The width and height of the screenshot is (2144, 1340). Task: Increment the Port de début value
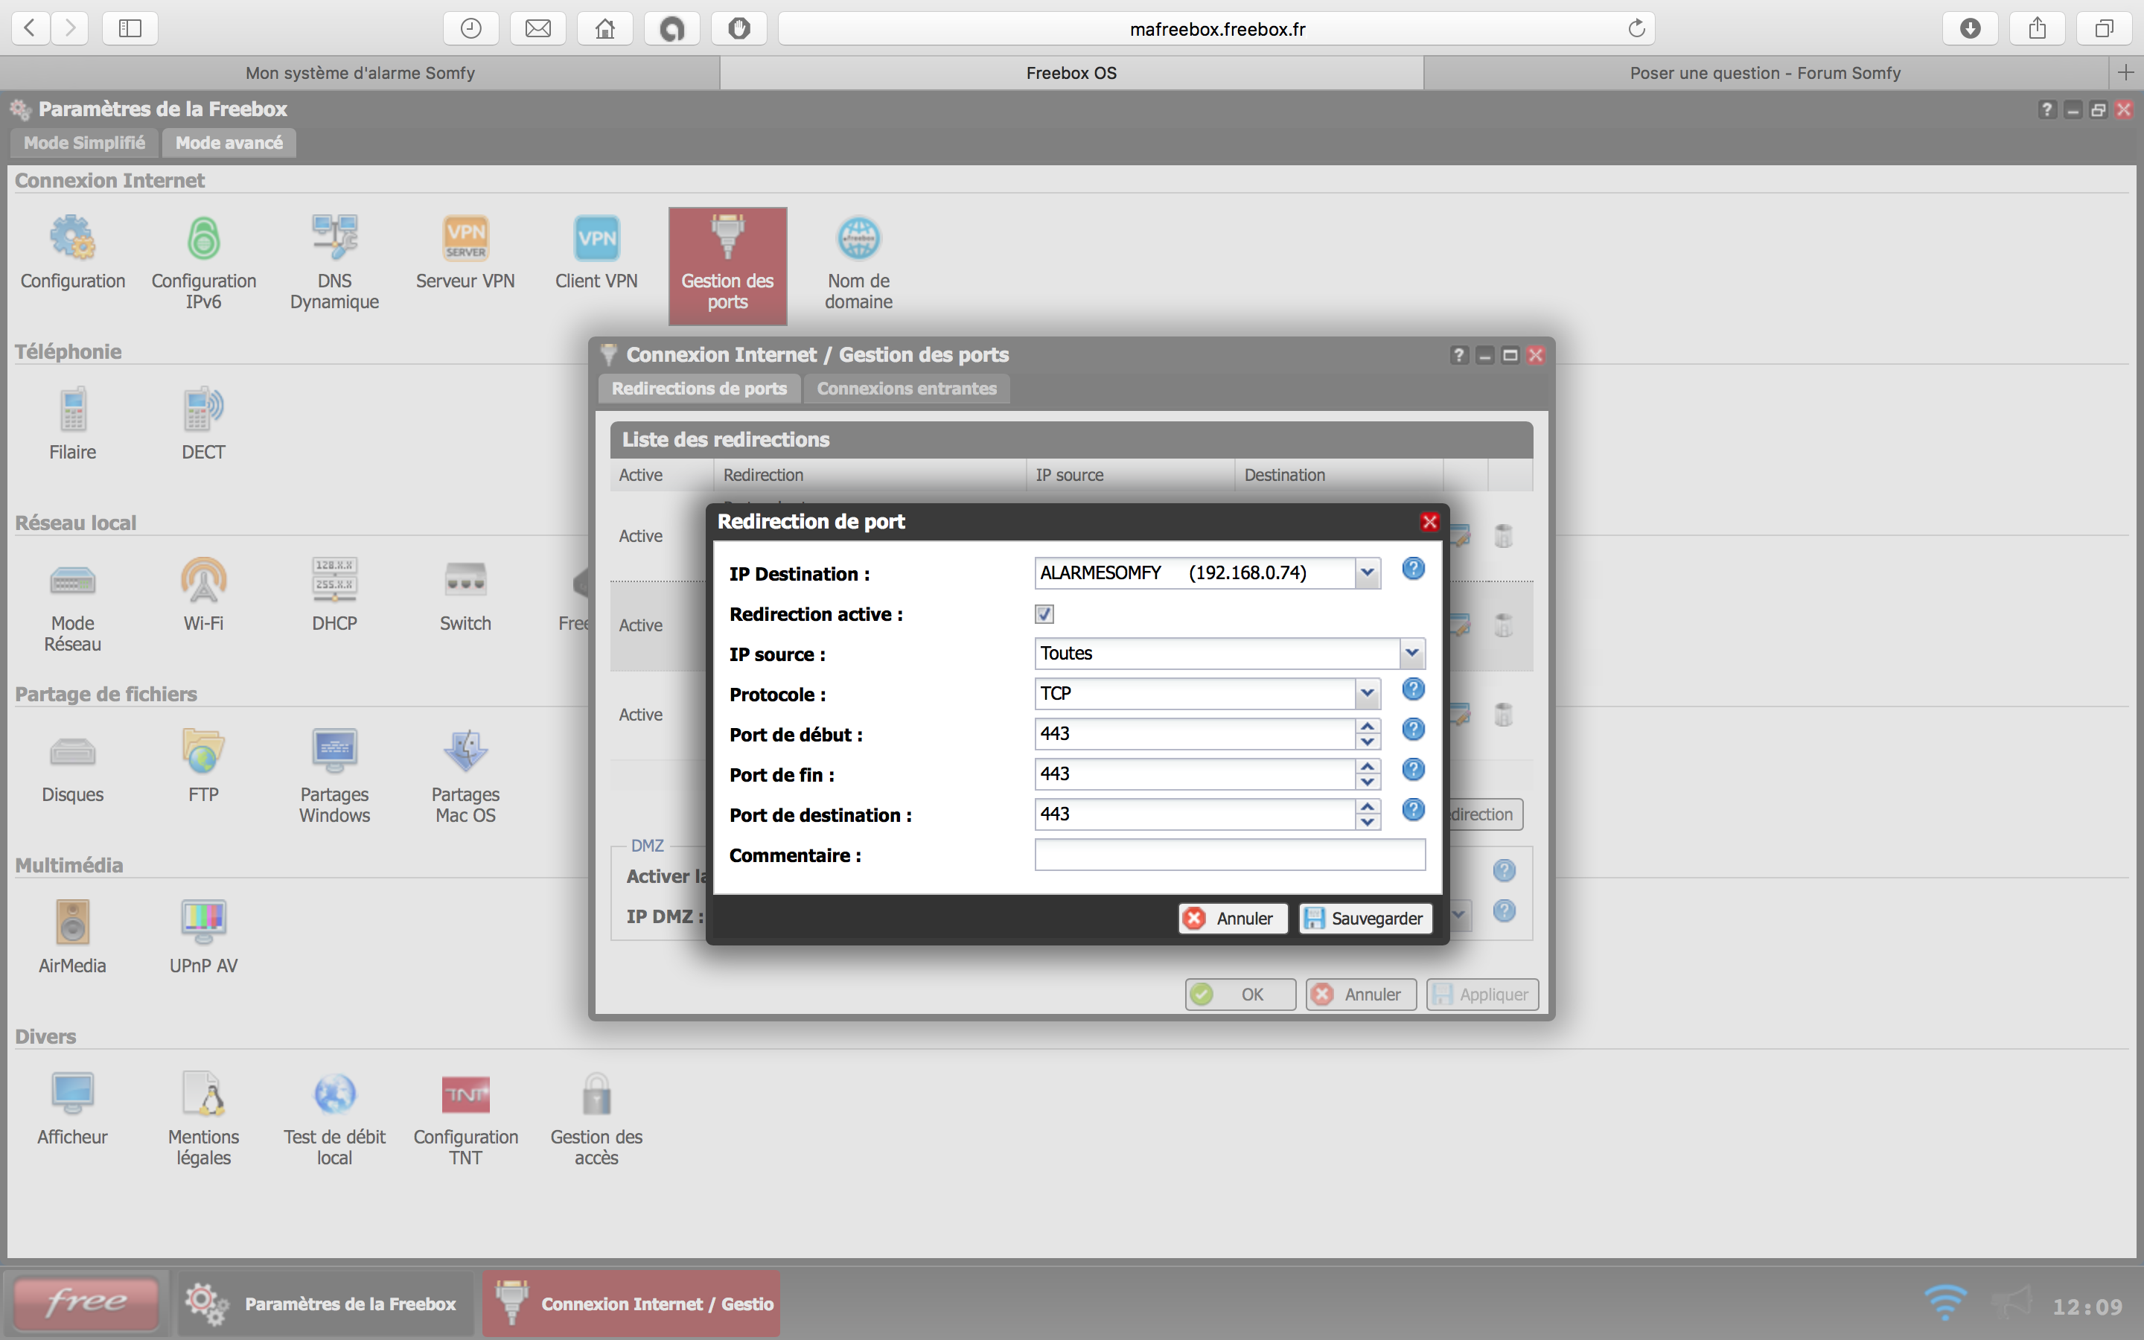tap(1368, 727)
